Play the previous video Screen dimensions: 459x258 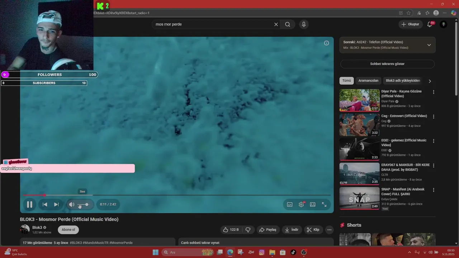pyautogui.click(x=45, y=204)
